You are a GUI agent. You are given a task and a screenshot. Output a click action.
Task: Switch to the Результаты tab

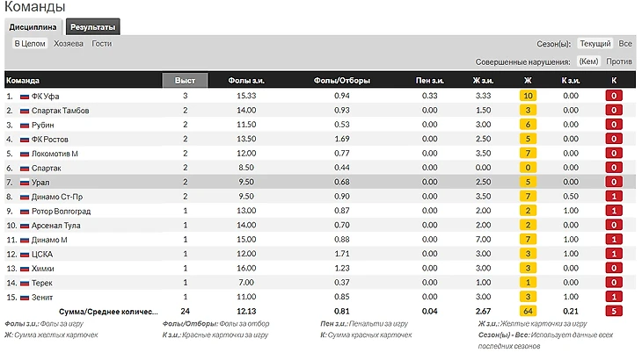pyautogui.click(x=92, y=28)
